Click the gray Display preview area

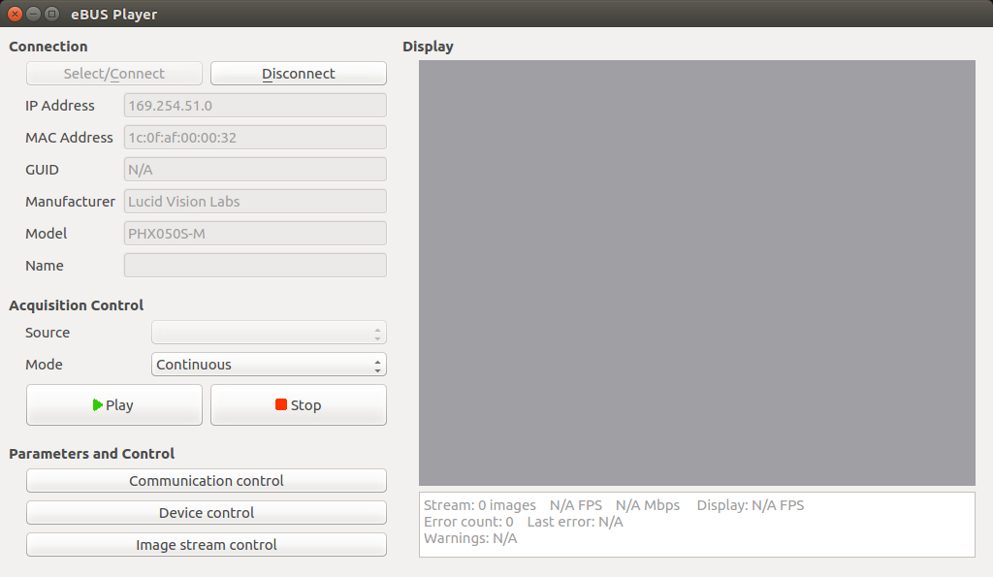(696, 272)
